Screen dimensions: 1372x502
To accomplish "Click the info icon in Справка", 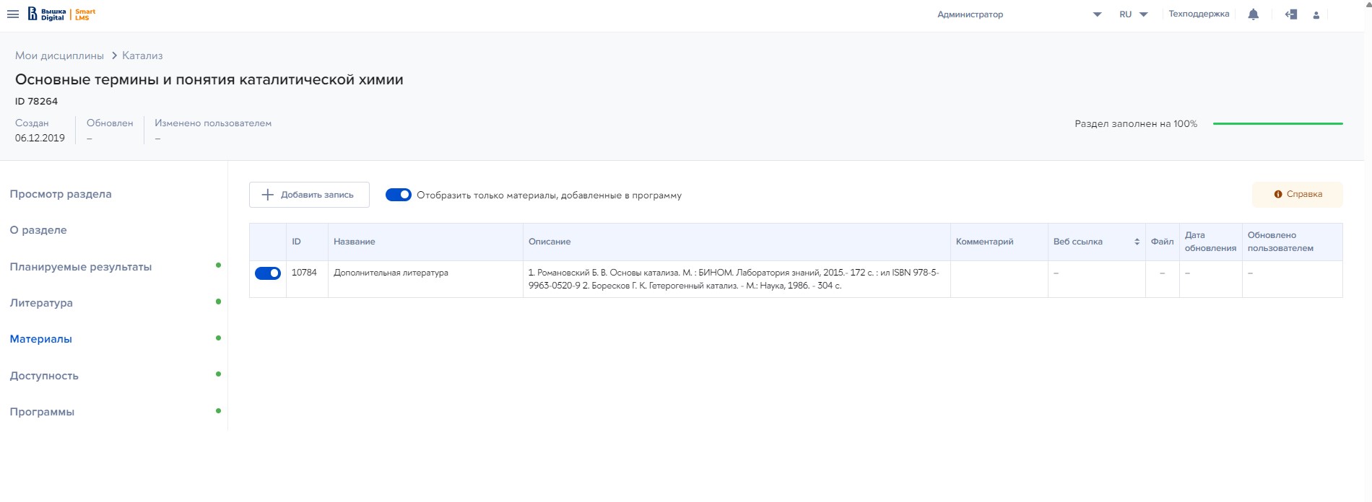I will point(1277,194).
